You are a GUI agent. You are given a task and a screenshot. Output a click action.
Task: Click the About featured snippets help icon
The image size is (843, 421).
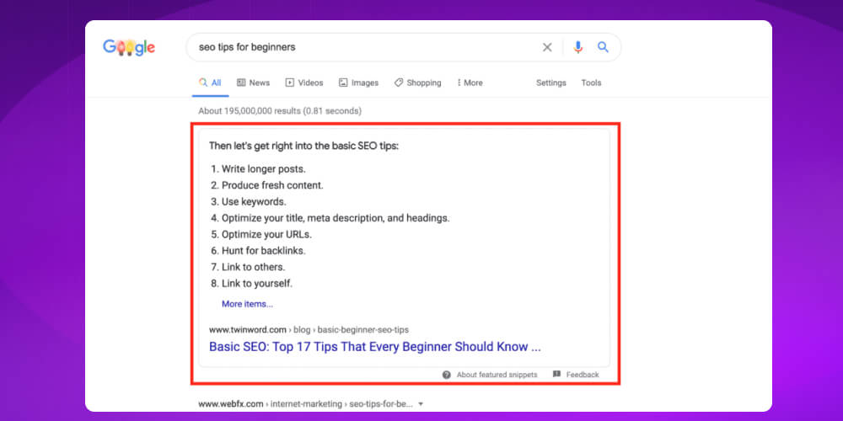[447, 375]
